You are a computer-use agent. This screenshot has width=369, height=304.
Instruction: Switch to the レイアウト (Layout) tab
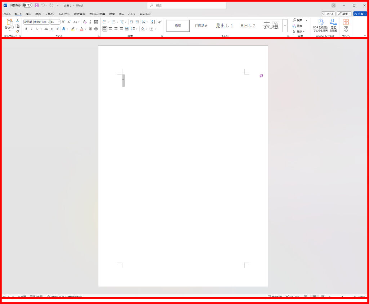click(64, 14)
